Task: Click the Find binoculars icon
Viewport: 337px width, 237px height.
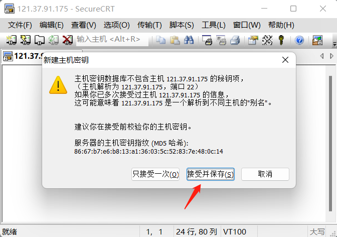Action: pos(189,40)
